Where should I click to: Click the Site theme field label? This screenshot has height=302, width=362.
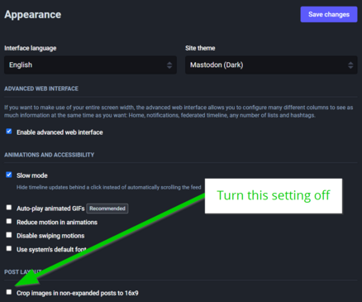200,48
